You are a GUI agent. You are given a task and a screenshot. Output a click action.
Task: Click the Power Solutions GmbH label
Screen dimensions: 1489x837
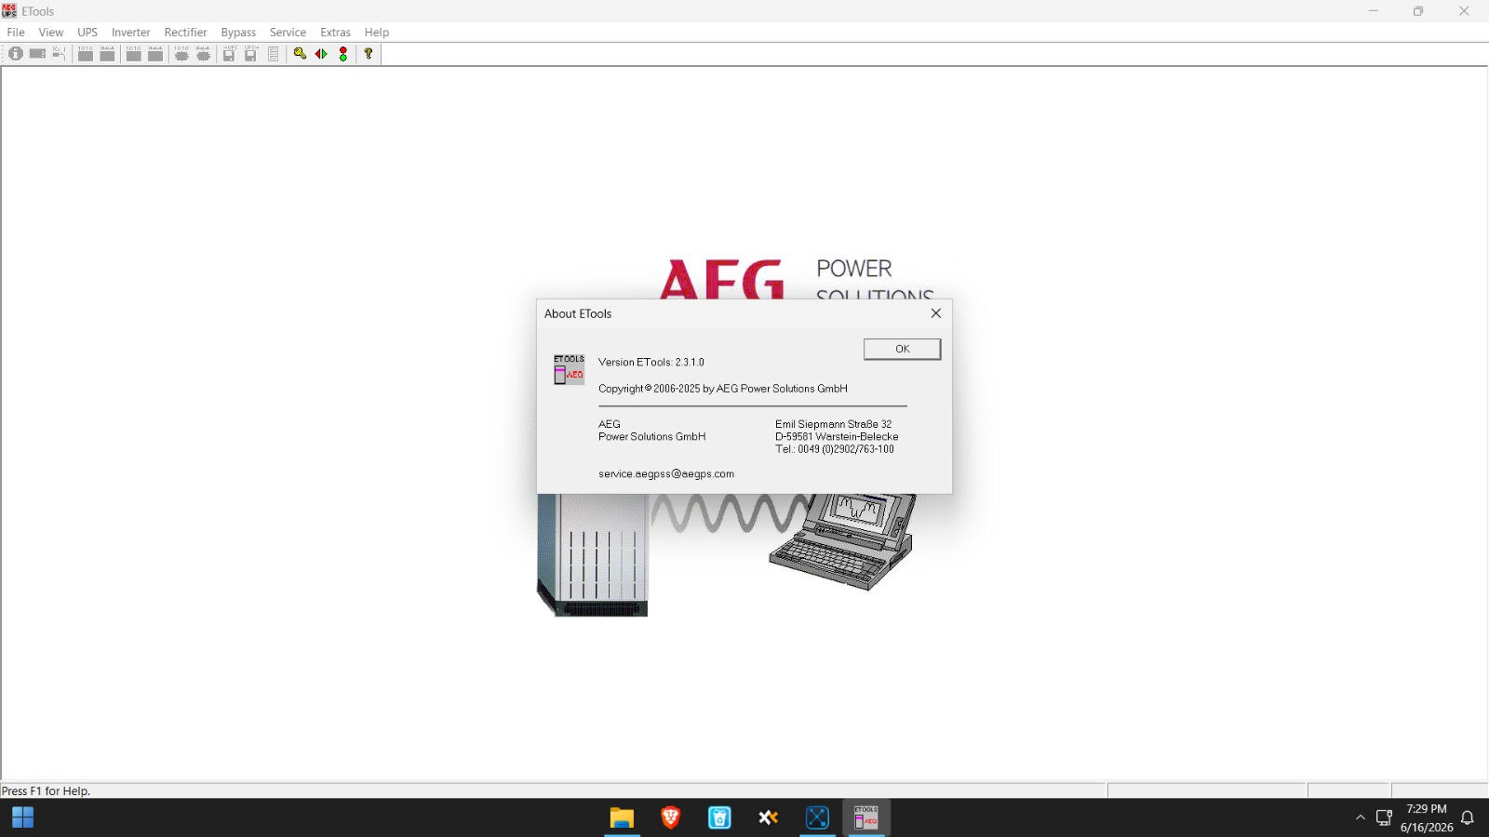click(x=652, y=436)
